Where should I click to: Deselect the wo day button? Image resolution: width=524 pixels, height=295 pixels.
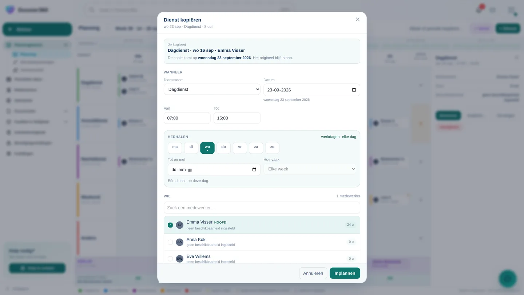pyautogui.click(x=207, y=148)
